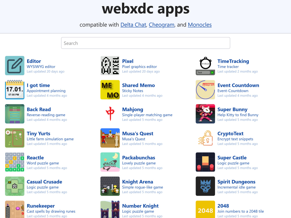The width and height of the screenshot is (291, 218).
Task: Click 'Cast spells by drawing runes' text
Action: point(51,211)
